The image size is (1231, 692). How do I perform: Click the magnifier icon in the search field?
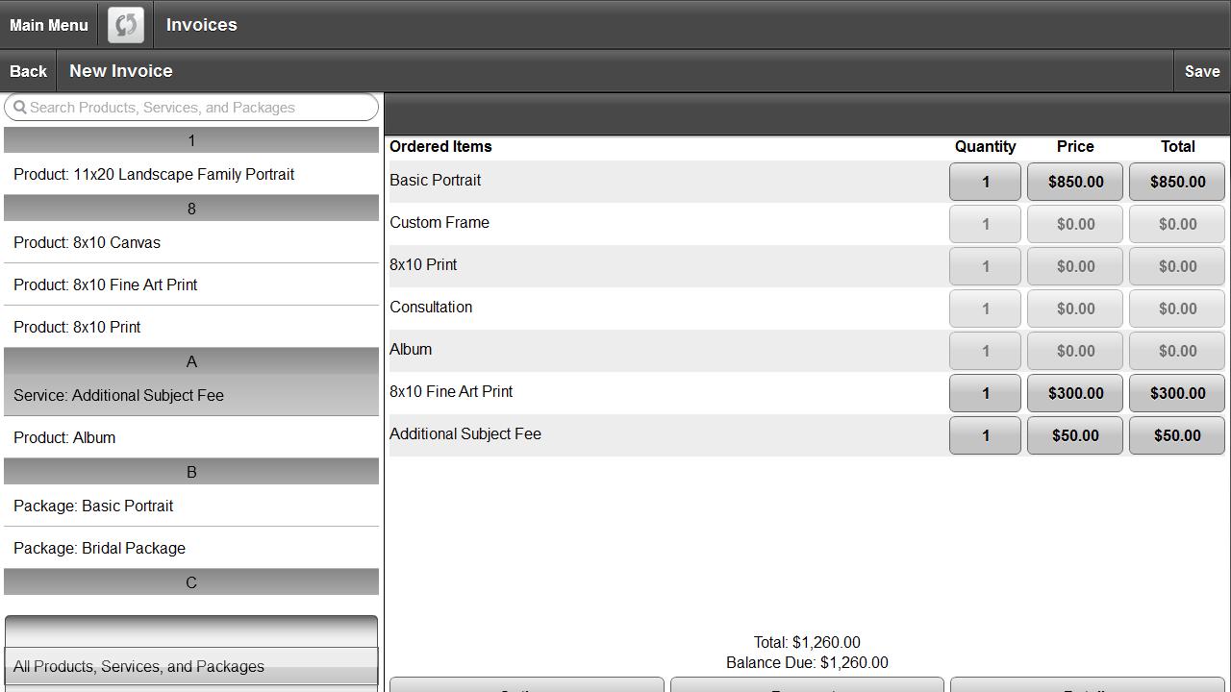click(23, 107)
